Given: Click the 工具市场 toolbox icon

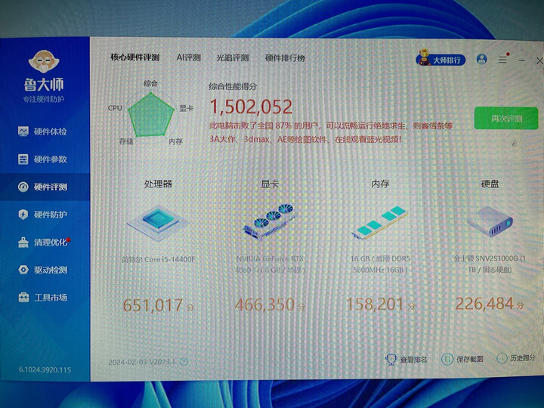Looking at the screenshot, I should click(23, 298).
